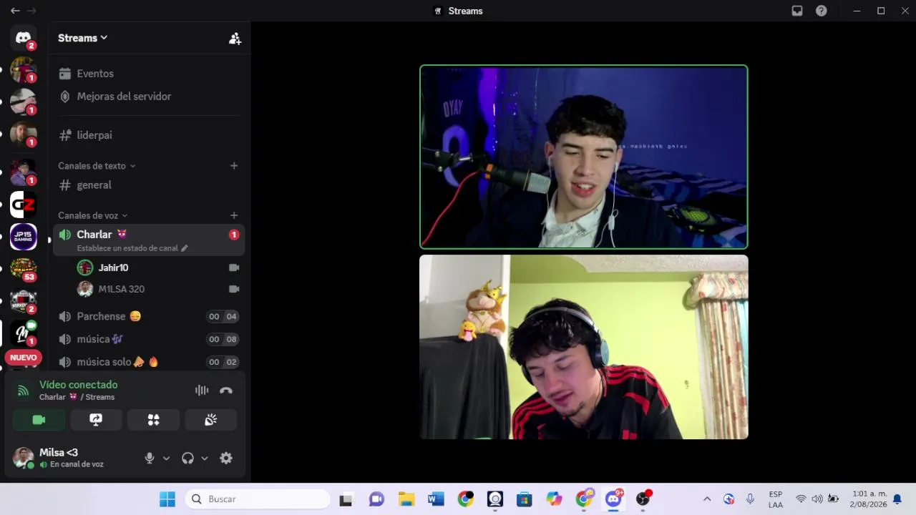The height and width of the screenshot is (515, 916).
Task: Start an activity
Action: click(x=153, y=420)
